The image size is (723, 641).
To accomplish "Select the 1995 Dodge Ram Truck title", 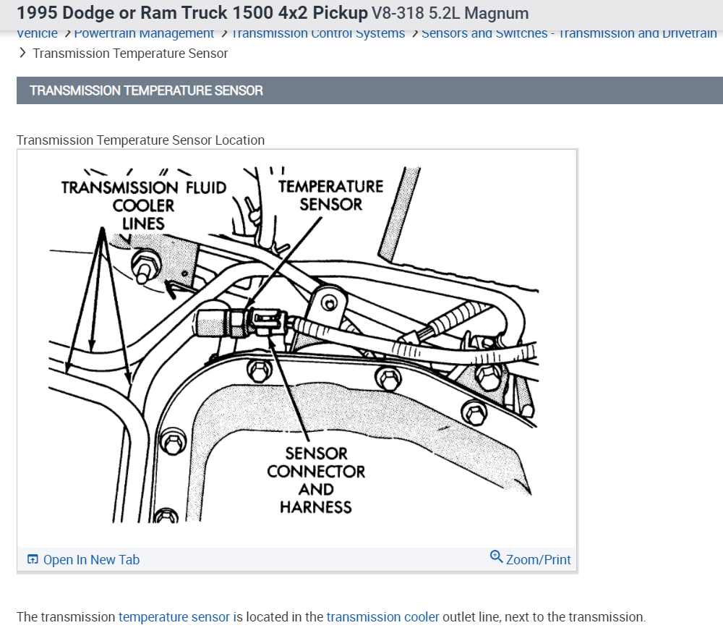I will [x=192, y=13].
